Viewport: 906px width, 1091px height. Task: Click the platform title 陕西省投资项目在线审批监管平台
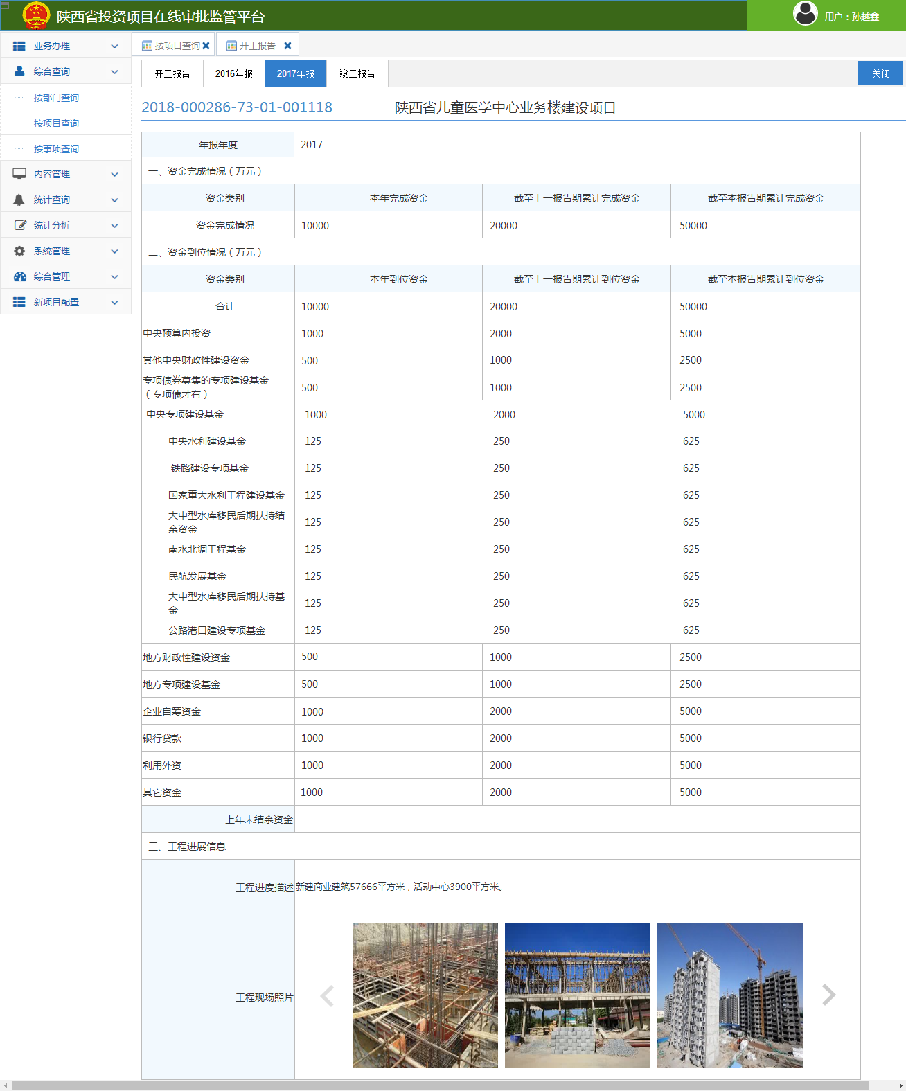[x=161, y=17]
